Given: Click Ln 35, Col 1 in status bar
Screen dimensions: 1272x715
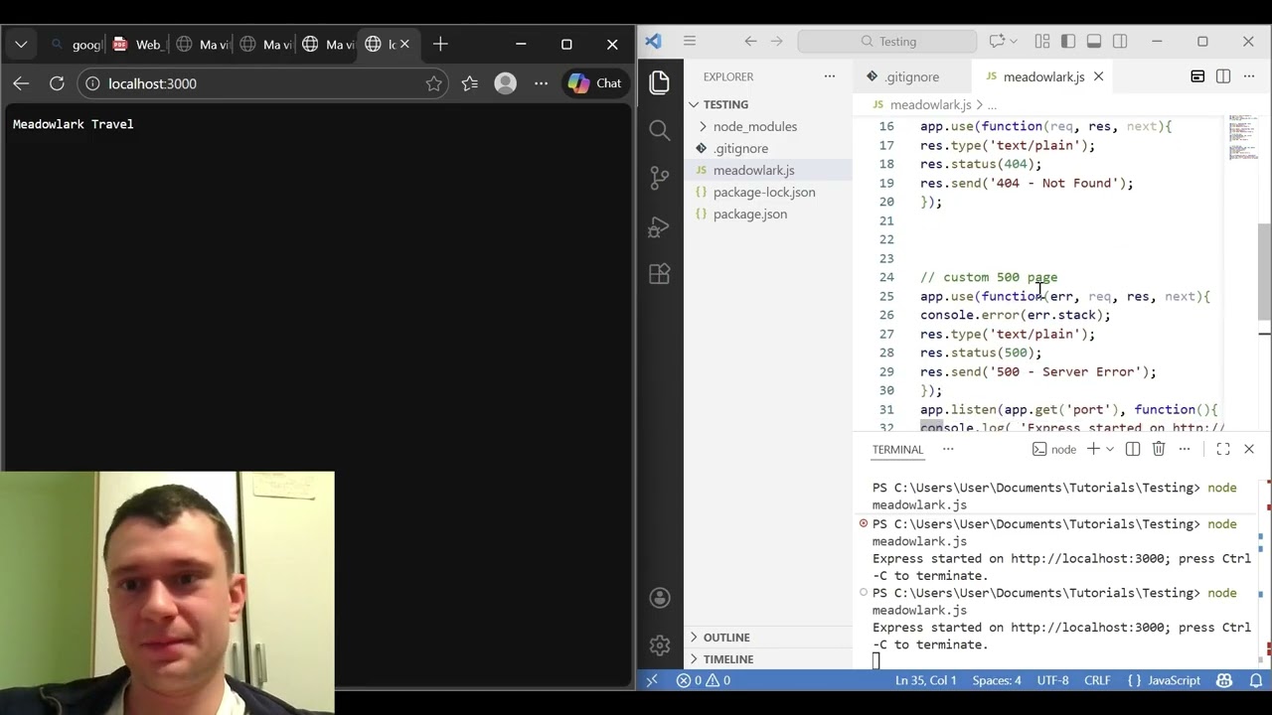Looking at the screenshot, I should (925, 680).
